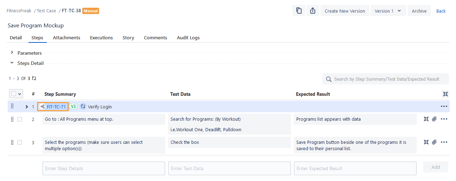Collapse the Steps Detail section
The height and width of the screenshot is (181, 456).
12,63
